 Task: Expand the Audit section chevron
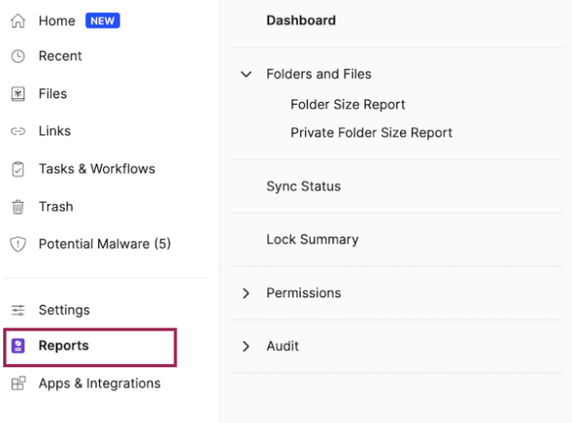[245, 347]
